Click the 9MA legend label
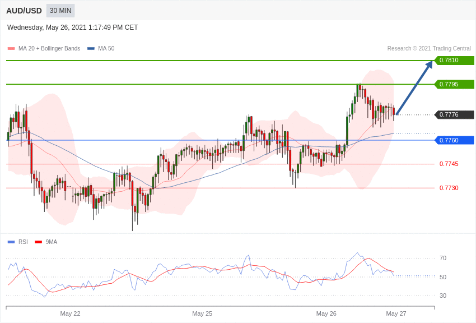Image resolution: width=476 pixels, height=323 pixels. [x=52, y=242]
